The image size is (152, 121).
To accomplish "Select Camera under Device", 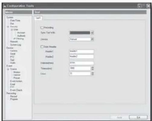I will point(14,51).
